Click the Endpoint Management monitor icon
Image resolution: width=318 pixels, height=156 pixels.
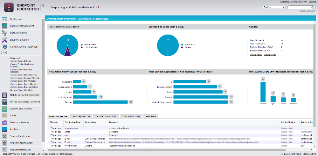coord(5,26)
